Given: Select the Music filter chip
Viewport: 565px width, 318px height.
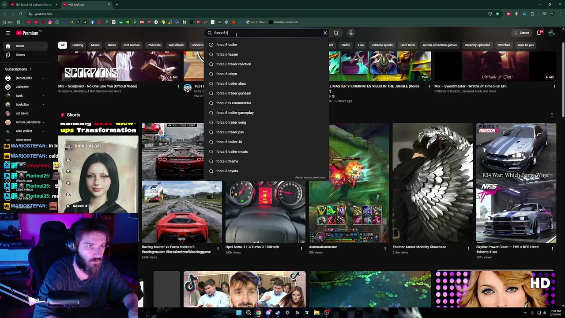Looking at the screenshot, I should pos(95,45).
